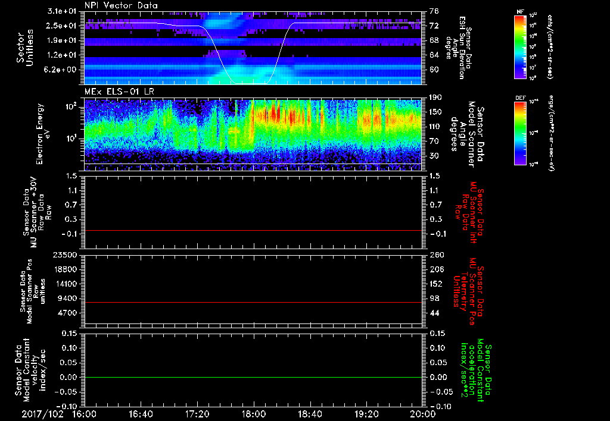Click the green "Model Constant acceleration" axis title
The image size is (610, 421).
476,371
